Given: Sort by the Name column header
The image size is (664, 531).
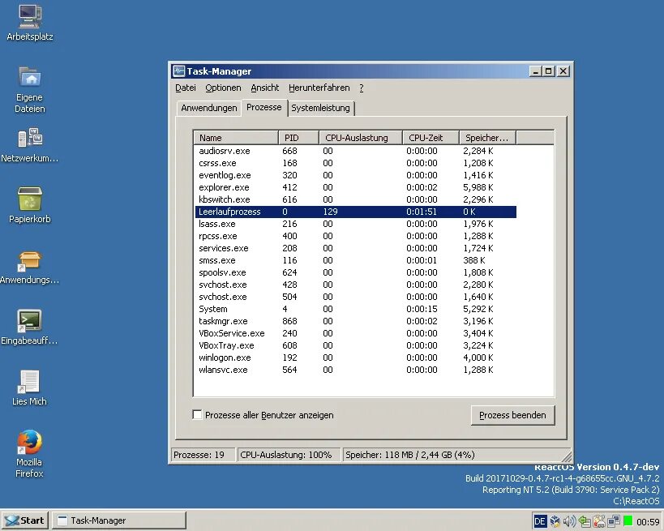Looking at the screenshot, I should (x=236, y=138).
